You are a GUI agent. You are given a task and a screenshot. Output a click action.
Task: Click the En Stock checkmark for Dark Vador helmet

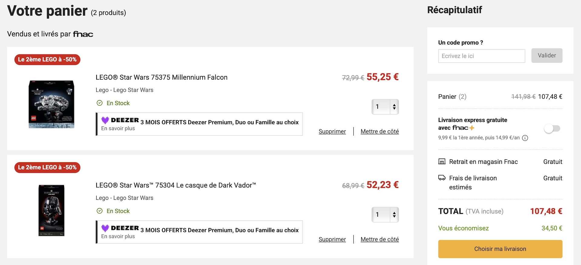click(100, 211)
